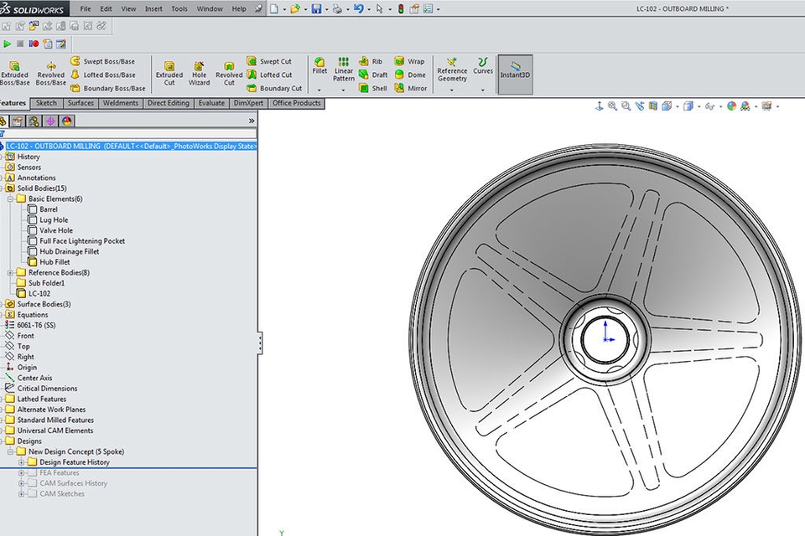Click the Swept Cut icon
This screenshot has width=805, height=536.
click(252, 61)
